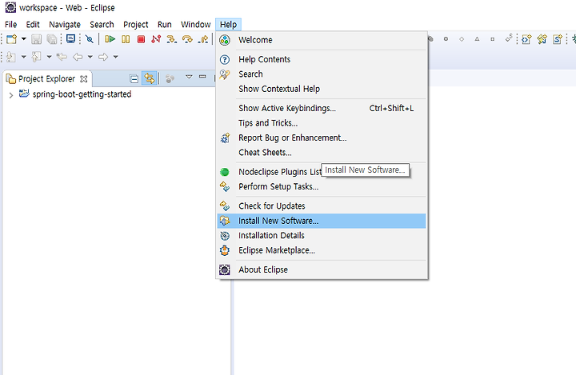
Task: Click the Save All toolbar icon
Action: click(x=52, y=39)
